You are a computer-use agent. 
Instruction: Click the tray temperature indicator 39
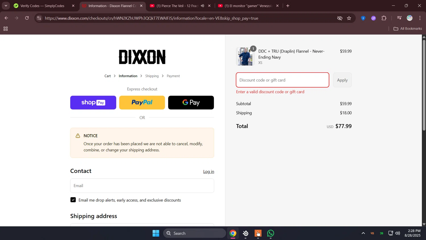(381, 233)
